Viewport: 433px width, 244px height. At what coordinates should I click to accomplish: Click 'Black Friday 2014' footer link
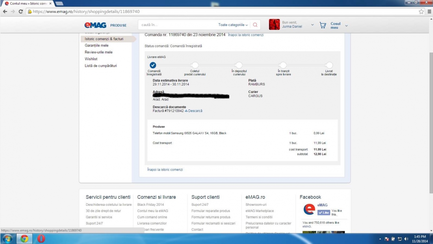tap(150, 205)
